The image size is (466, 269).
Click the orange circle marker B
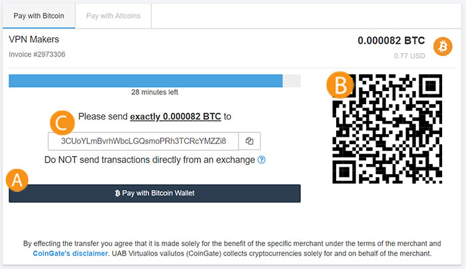click(x=341, y=85)
